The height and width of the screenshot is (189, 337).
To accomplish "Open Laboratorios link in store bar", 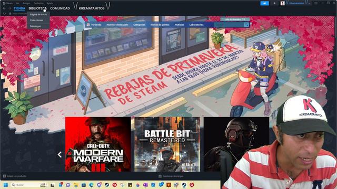I will pos(196,25).
